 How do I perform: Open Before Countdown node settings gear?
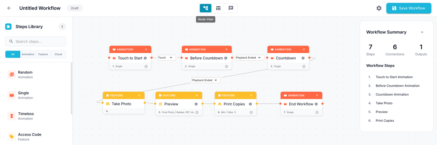226,58
